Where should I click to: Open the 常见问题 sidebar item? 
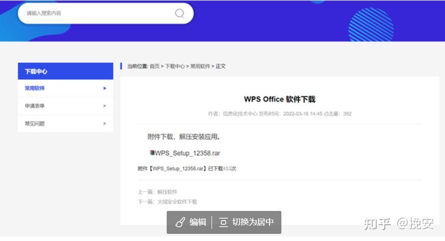(x=66, y=123)
